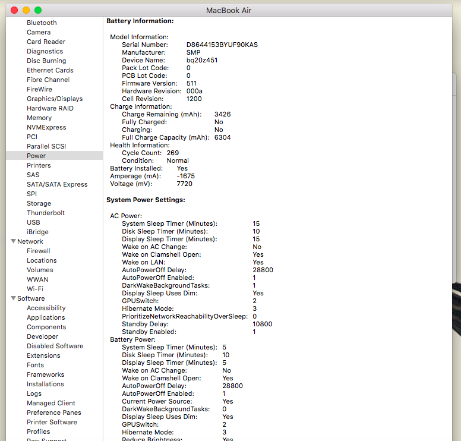Click the Voltage value 7720

pyautogui.click(x=185, y=184)
